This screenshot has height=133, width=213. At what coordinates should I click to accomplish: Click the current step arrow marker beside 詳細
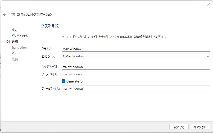[8, 42]
